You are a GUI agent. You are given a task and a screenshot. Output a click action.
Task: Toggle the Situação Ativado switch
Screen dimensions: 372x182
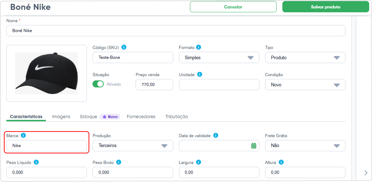[98, 84]
